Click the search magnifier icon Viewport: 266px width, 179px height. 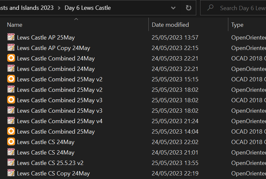pos(210,8)
